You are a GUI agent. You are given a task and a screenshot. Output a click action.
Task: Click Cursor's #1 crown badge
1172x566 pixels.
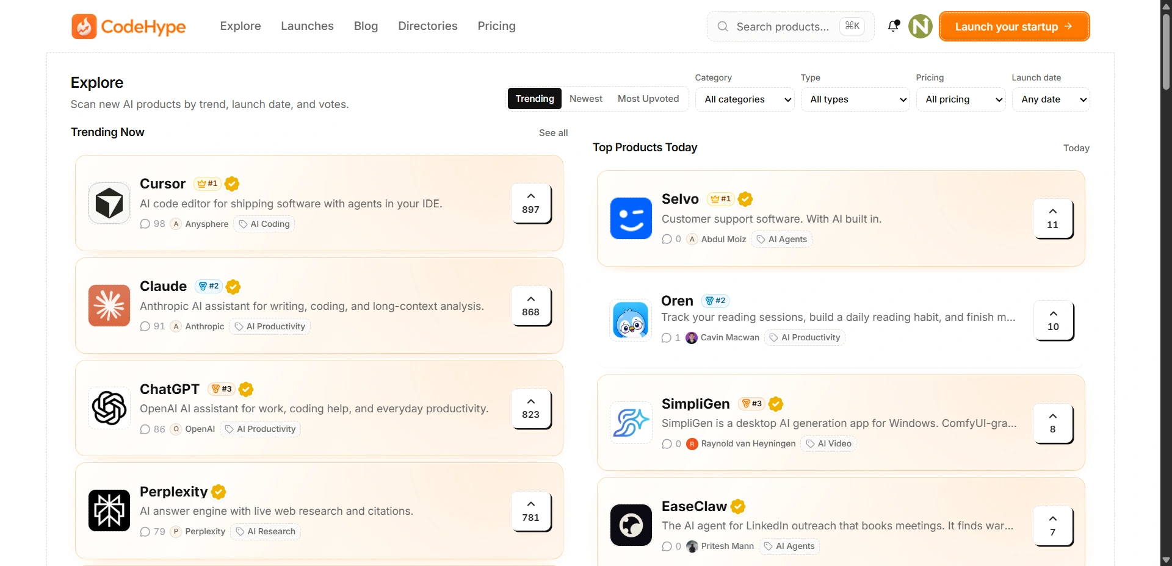(x=208, y=184)
